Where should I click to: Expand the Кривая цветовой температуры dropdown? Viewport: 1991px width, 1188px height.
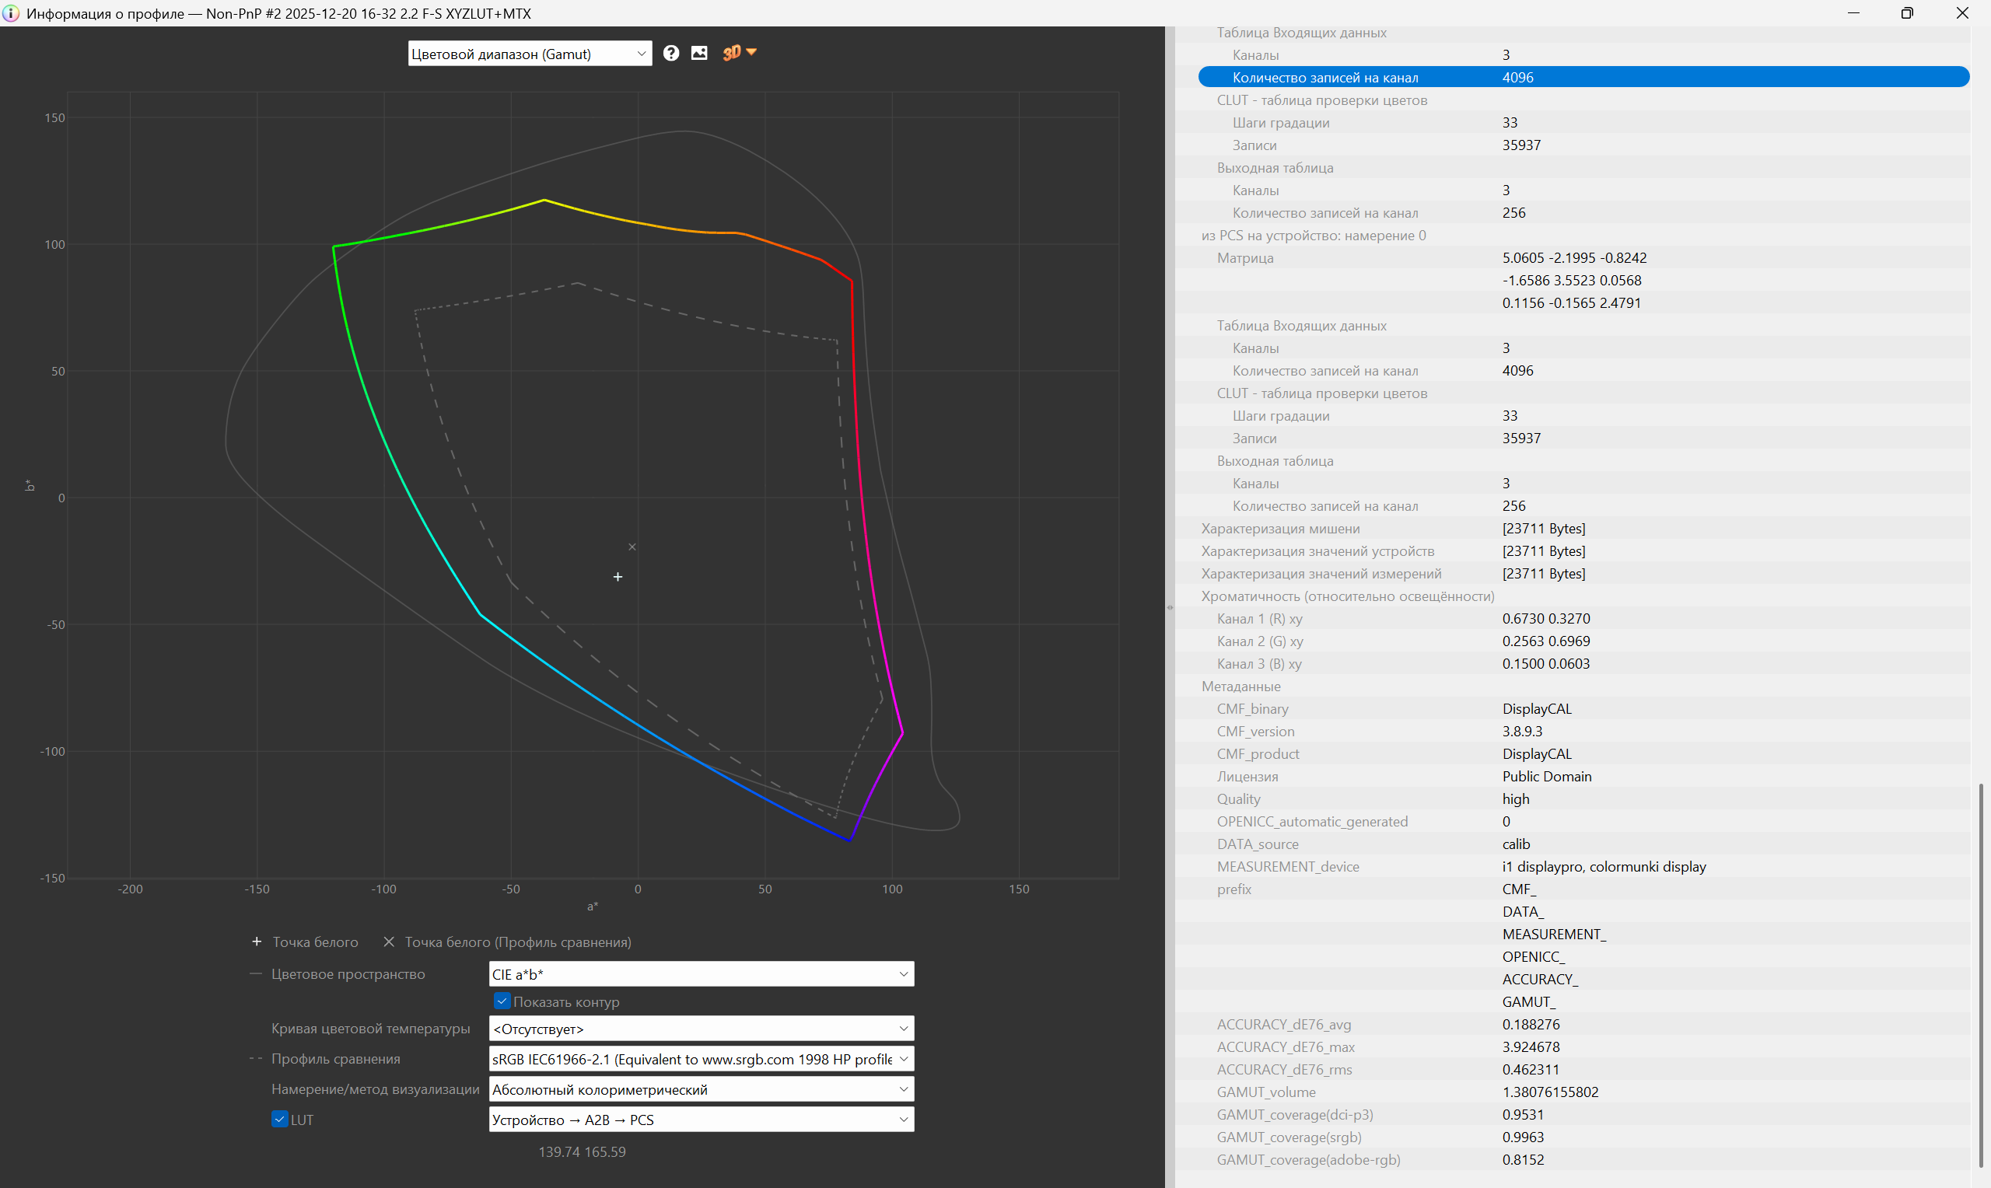[x=701, y=1029]
